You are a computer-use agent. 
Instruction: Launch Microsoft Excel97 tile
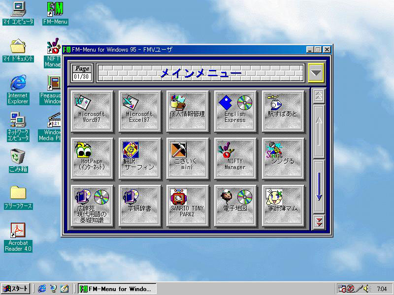click(x=140, y=112)
